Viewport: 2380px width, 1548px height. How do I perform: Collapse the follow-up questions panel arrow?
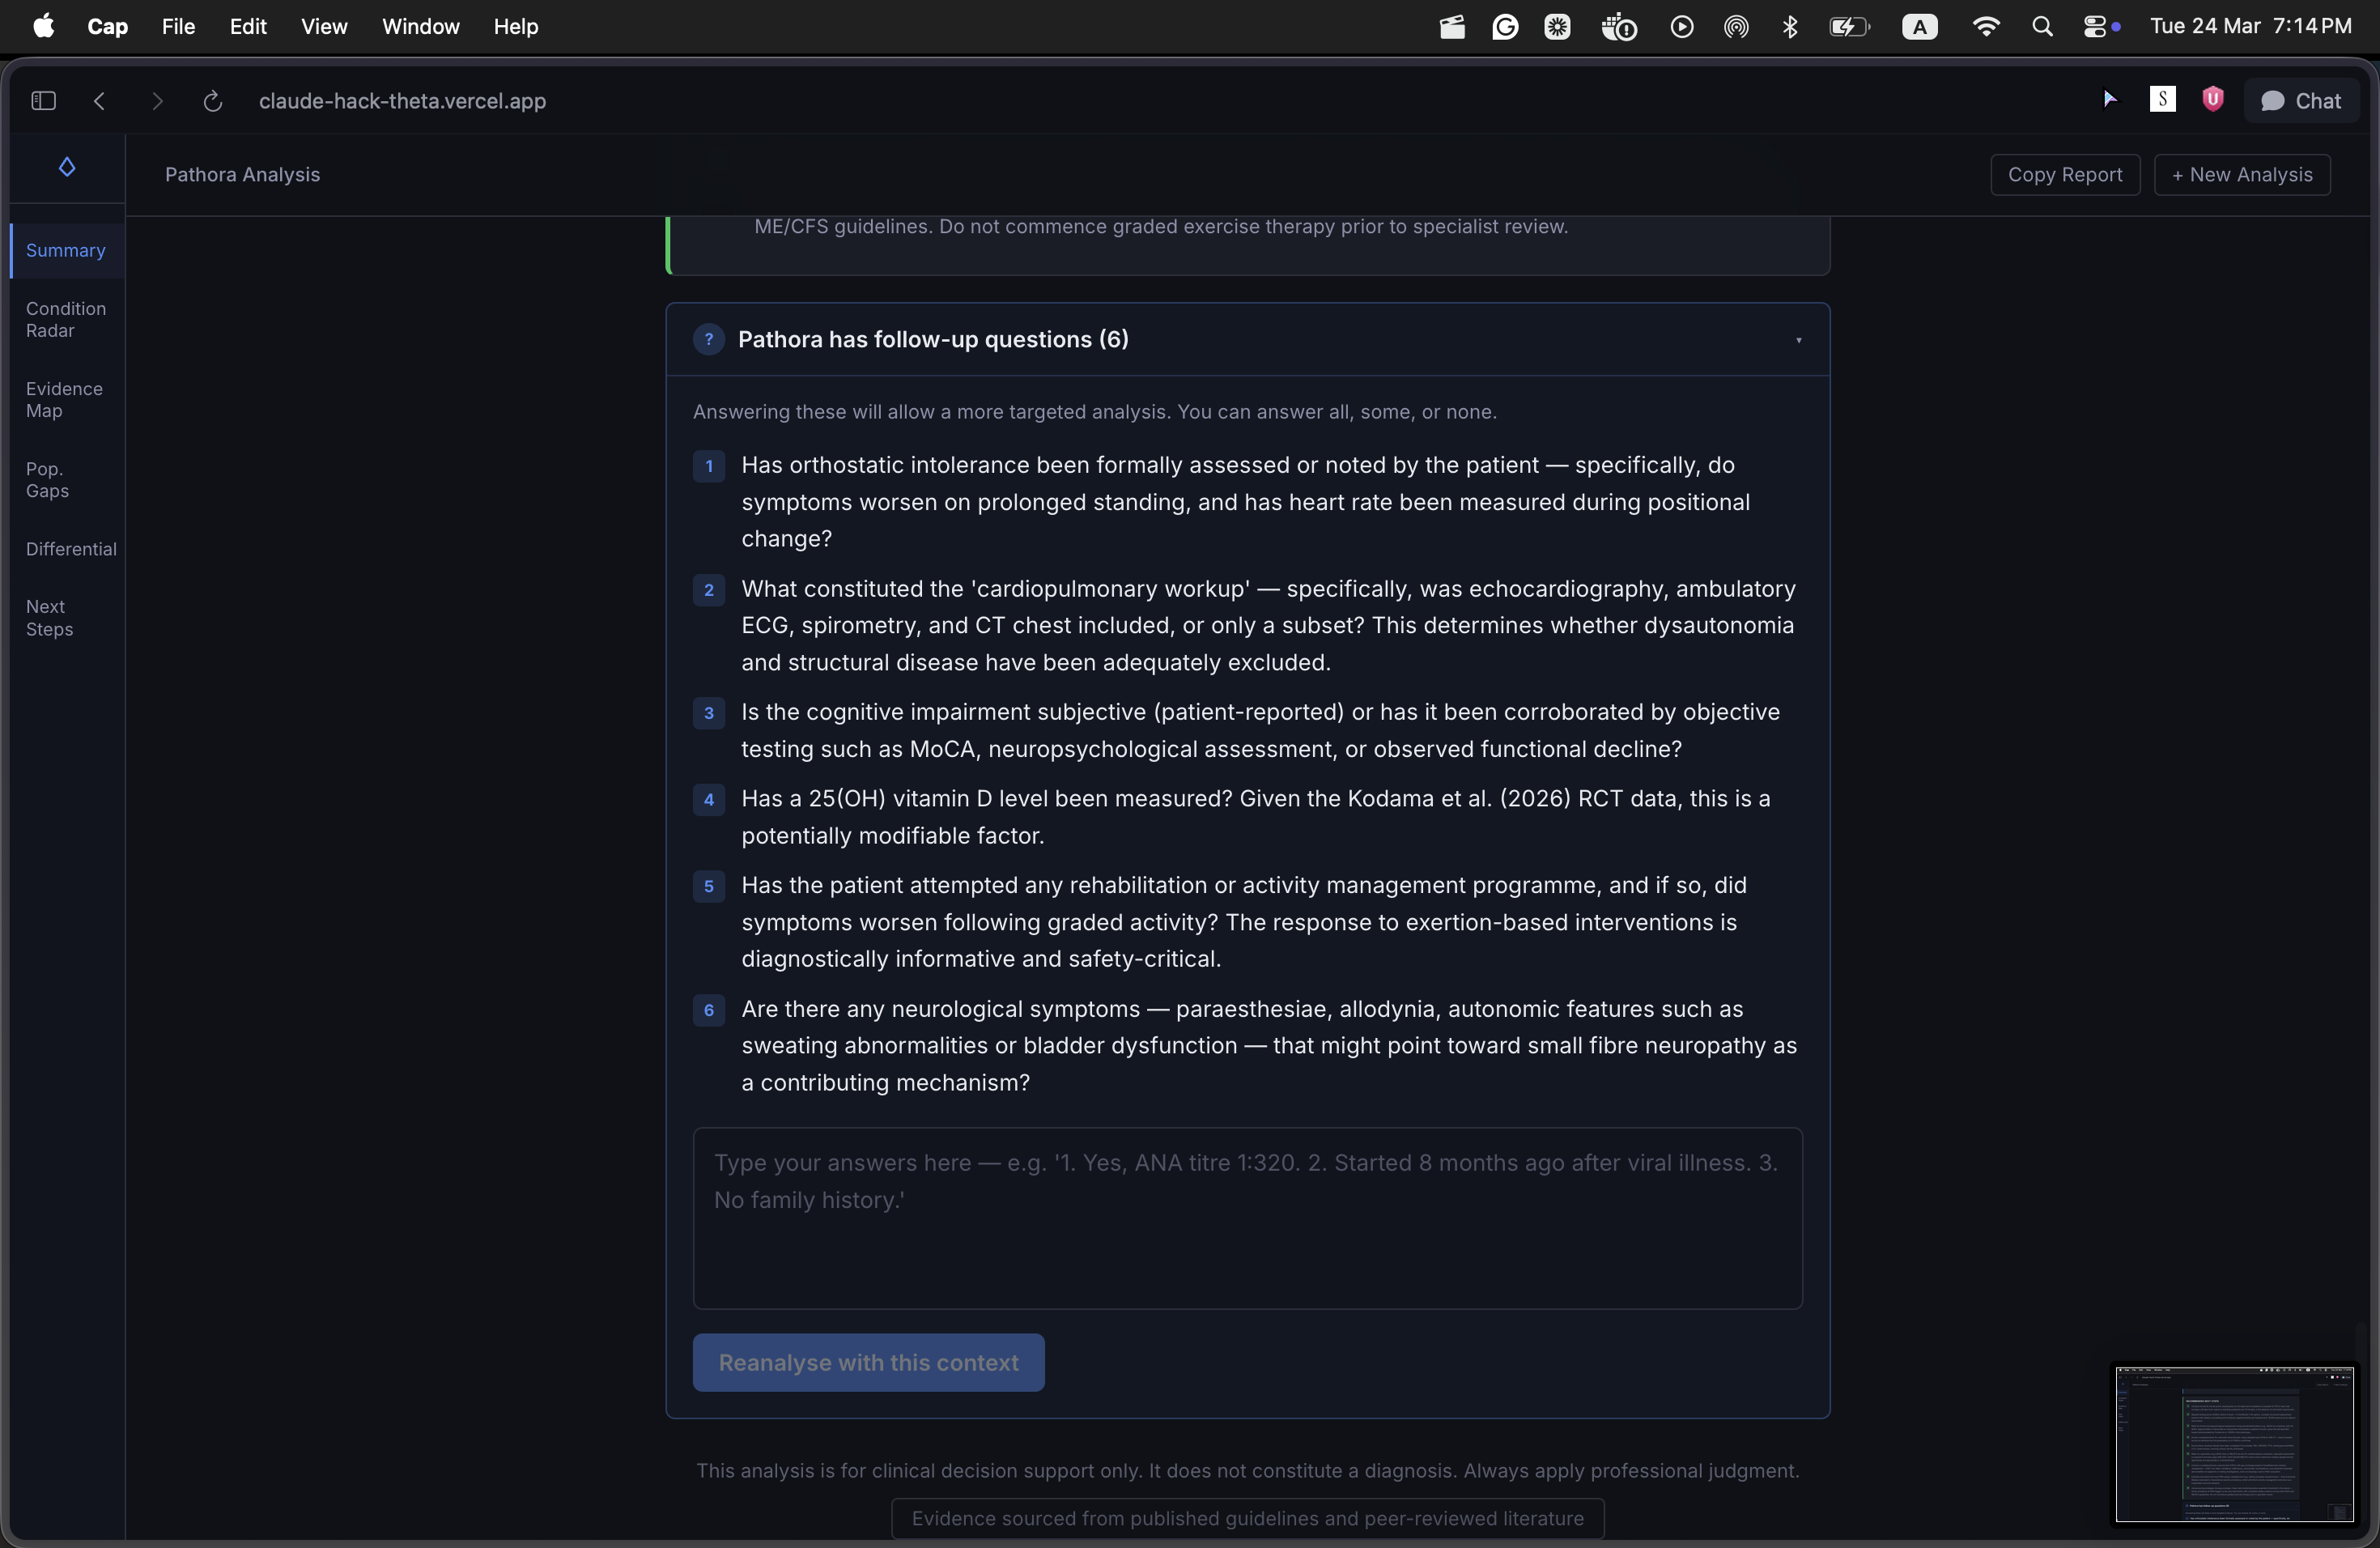click(1798, 341)
